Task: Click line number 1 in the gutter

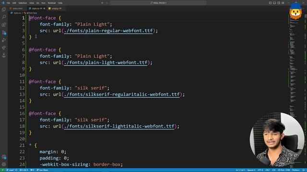Action: coord(24,18)
